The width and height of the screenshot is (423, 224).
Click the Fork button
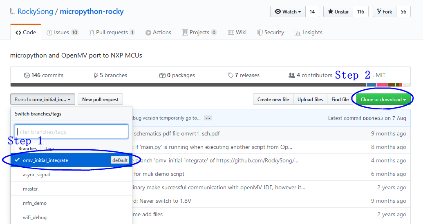[x=385, y=11]
